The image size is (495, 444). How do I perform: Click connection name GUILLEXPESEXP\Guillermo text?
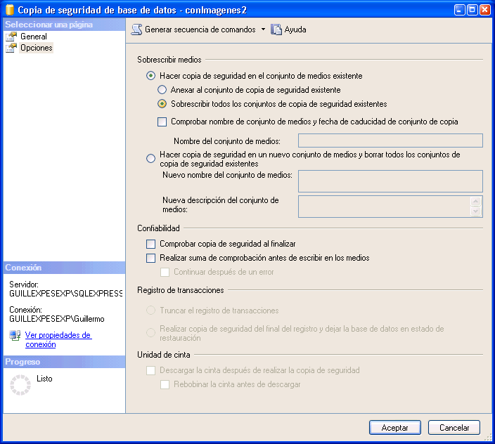tap(57, 319)
